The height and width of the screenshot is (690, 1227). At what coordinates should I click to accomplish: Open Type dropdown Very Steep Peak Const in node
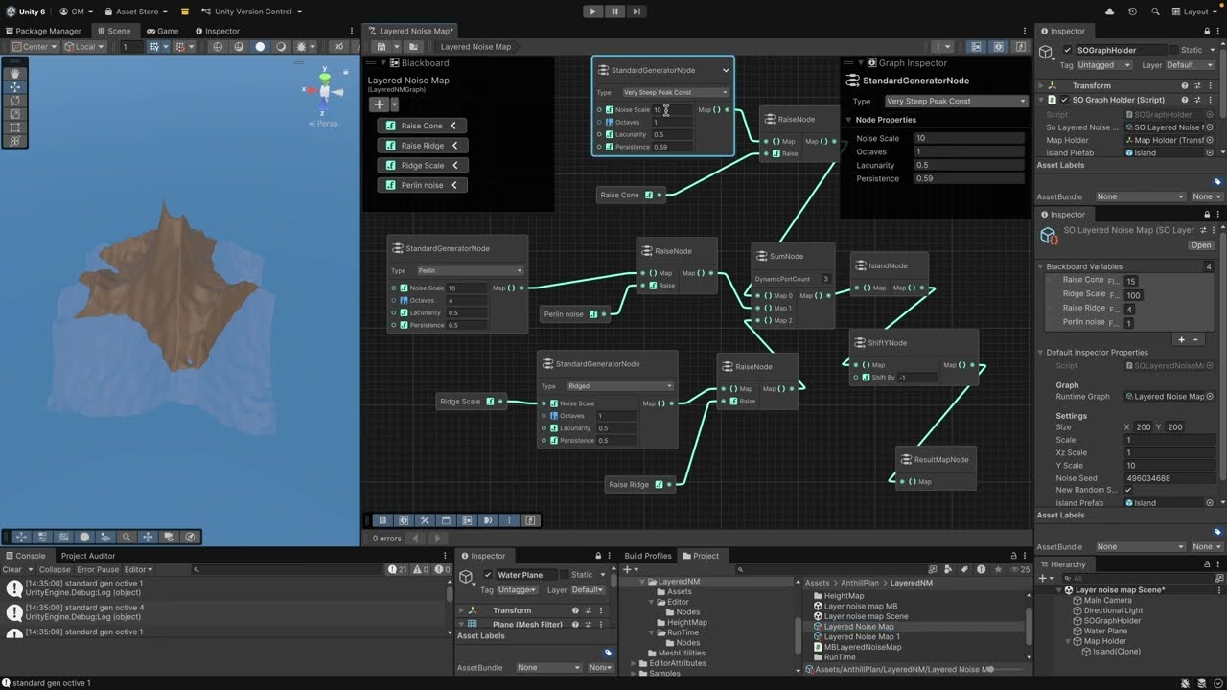[x=675, y=92]
